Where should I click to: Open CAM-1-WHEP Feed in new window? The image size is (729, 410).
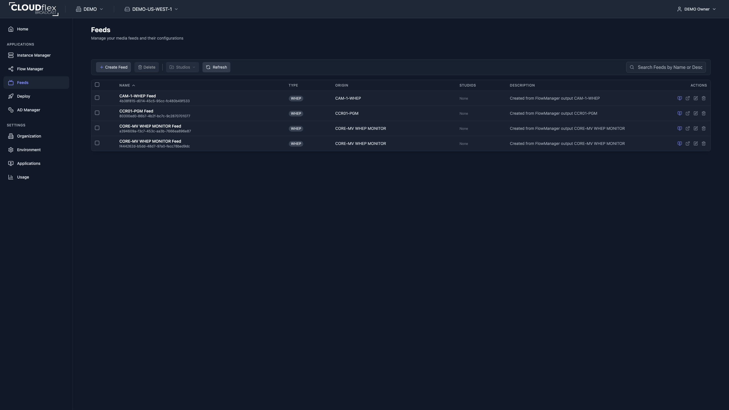tap(687, 98)
